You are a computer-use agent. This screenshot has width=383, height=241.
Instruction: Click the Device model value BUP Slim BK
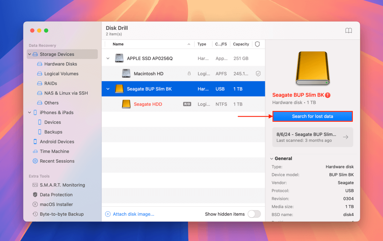tap(341, 175)
